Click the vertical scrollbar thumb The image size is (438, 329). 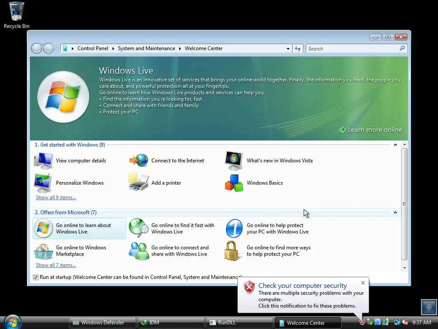[405, 204]
